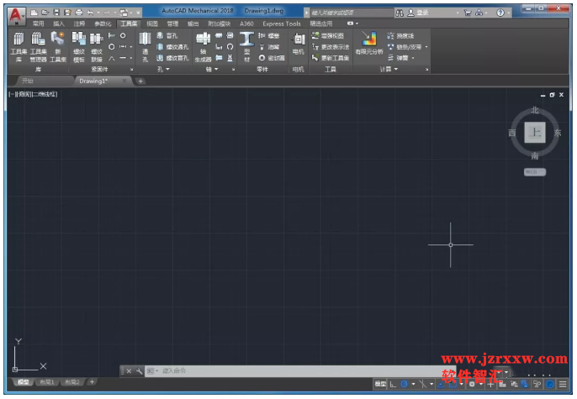Open the 弹簧 (spring) dropdown arrow
Viewport: 577px width, 399px height.
tap(413, 58)
